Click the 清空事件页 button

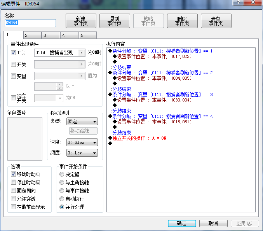[x=216, y=21]
